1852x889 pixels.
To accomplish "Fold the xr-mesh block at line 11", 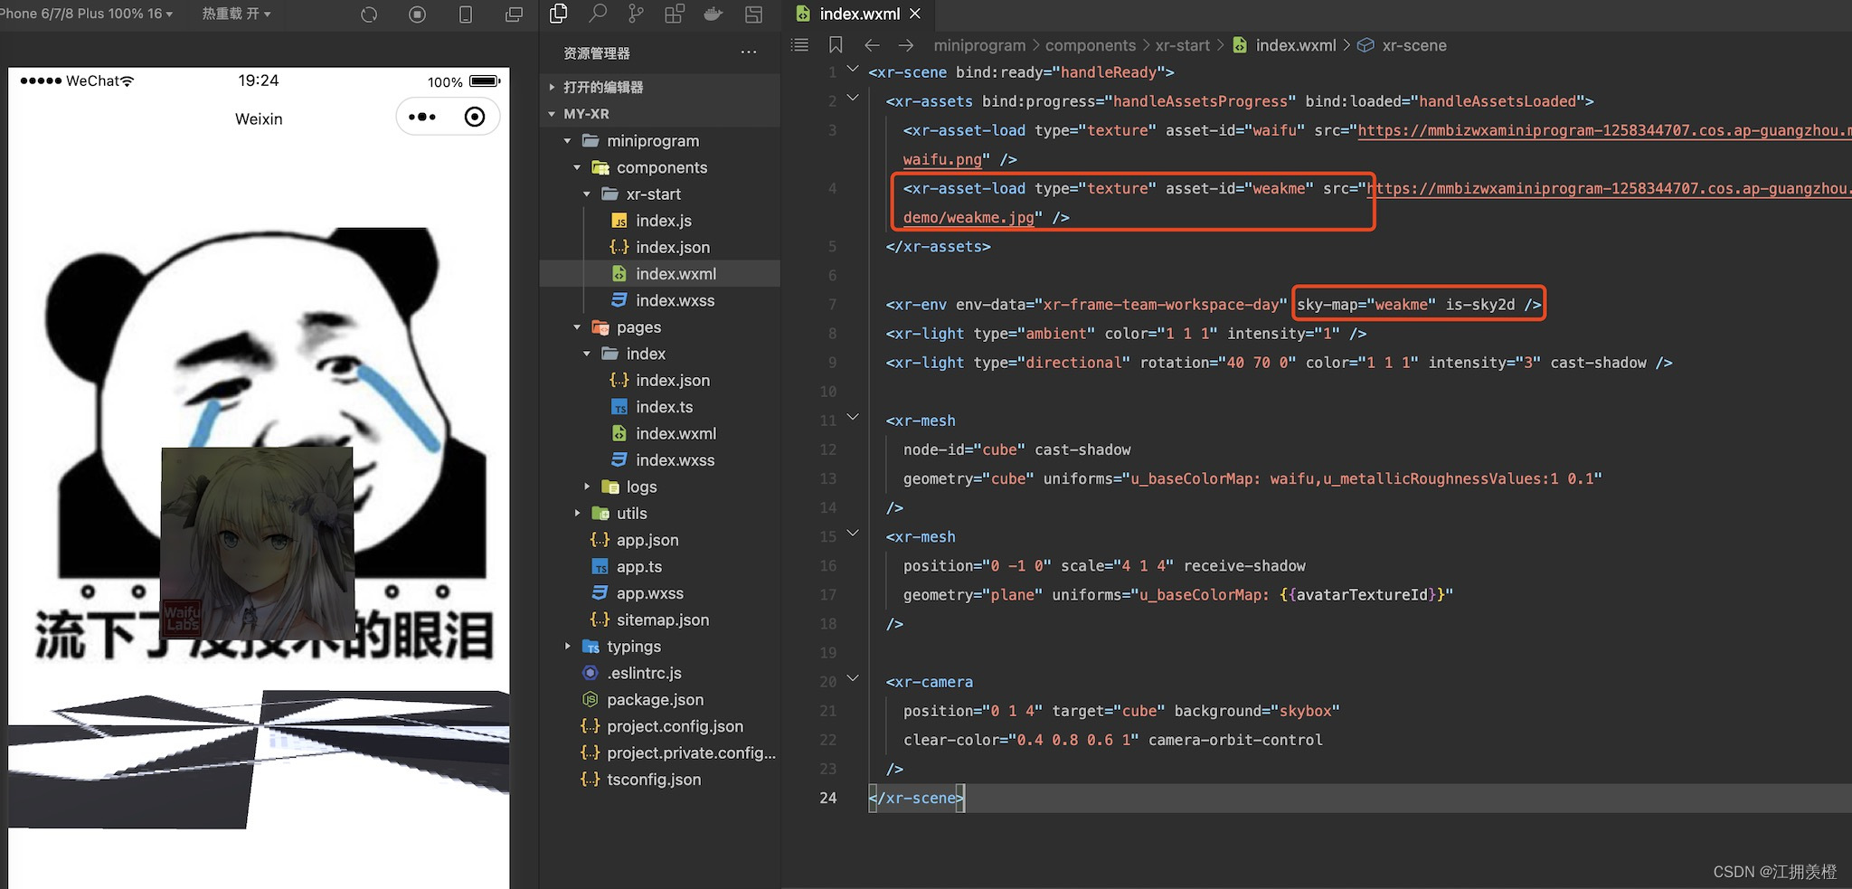I will (x=852, y=417).
